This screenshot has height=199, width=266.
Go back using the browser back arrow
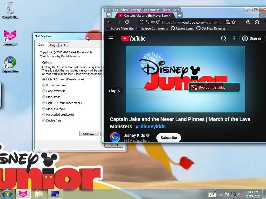pos(109,22)
